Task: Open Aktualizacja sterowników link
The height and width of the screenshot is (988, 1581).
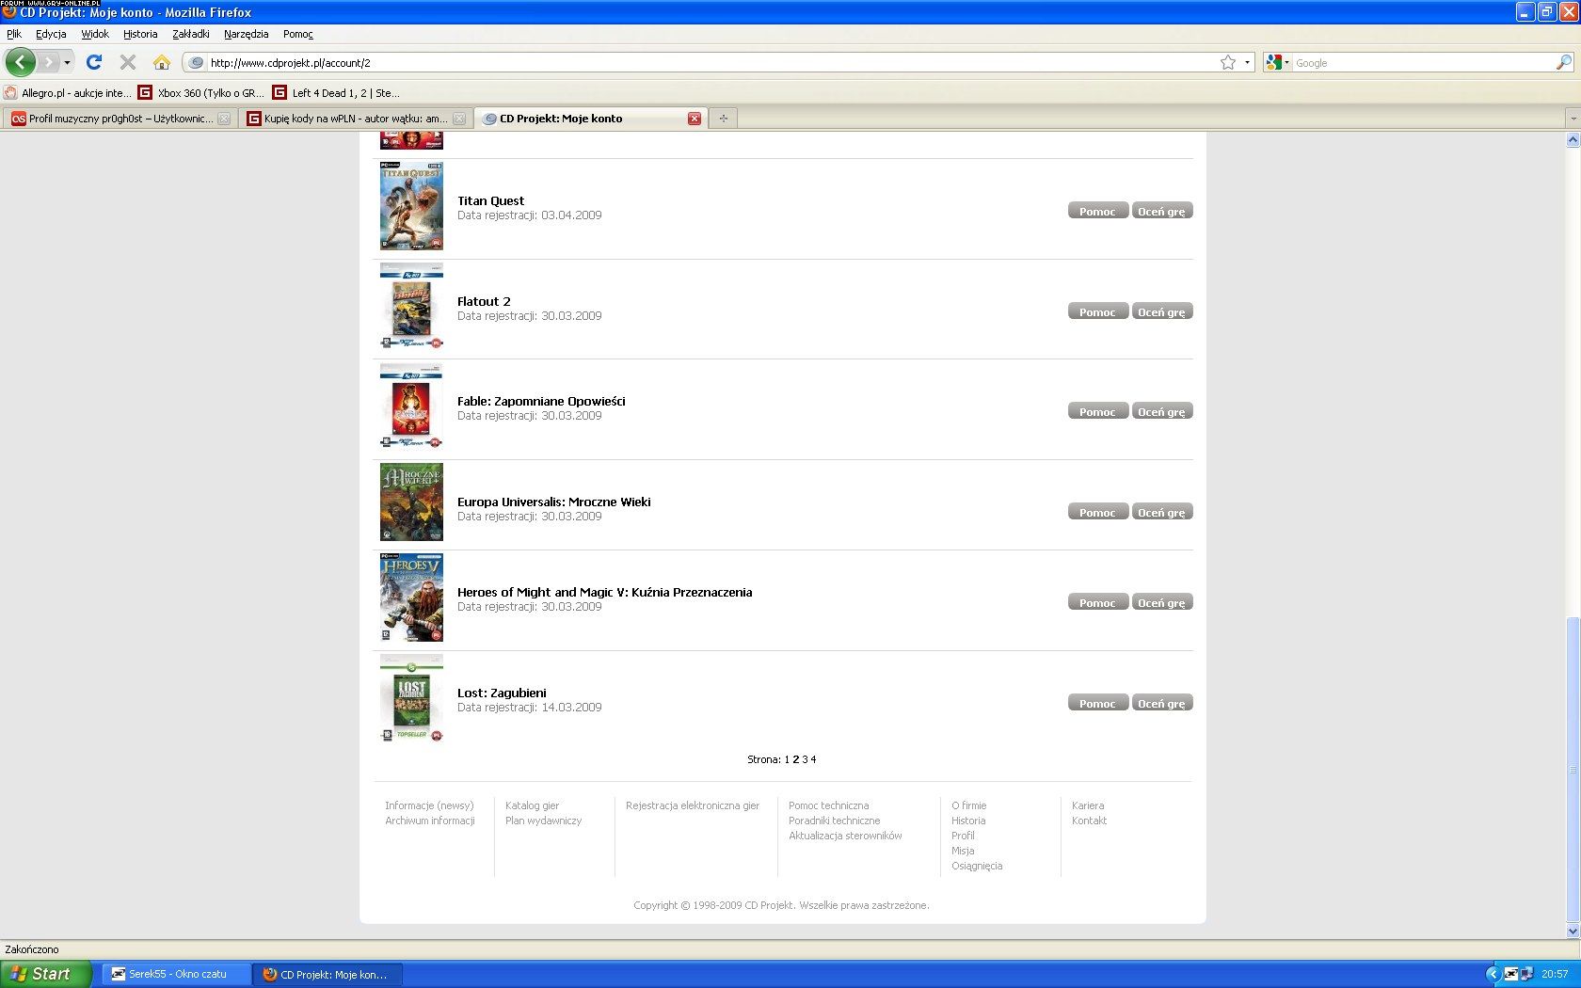Action: (845, 836)
